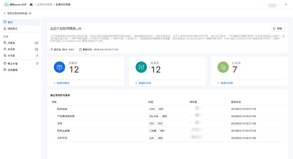Click the 标签 column header
Viewport: 293px width, 159px height.
point(151,102)
